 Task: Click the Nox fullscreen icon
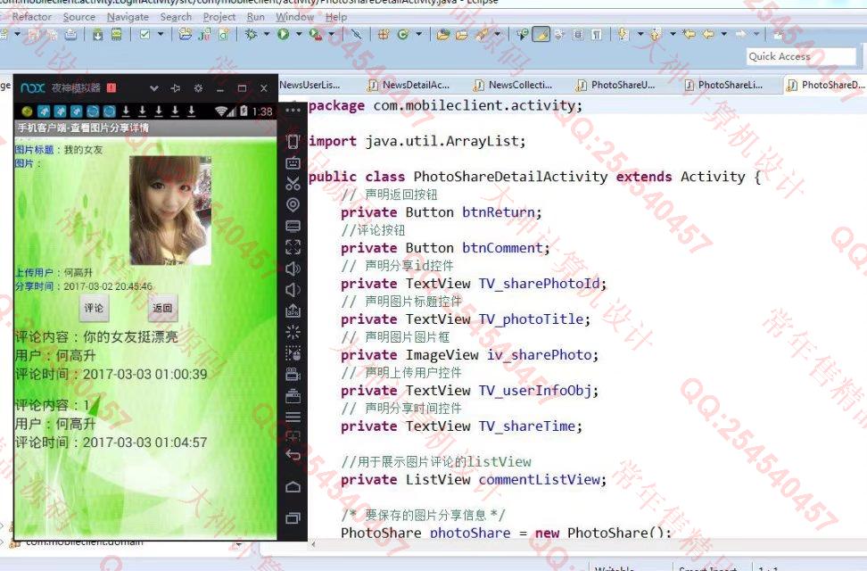point(293,247)
